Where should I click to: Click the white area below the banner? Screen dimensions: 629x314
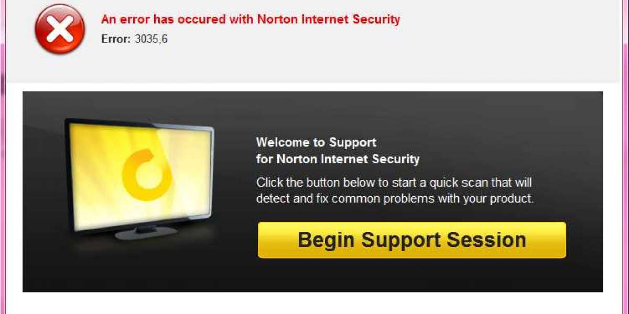click(x=314, y=304)
